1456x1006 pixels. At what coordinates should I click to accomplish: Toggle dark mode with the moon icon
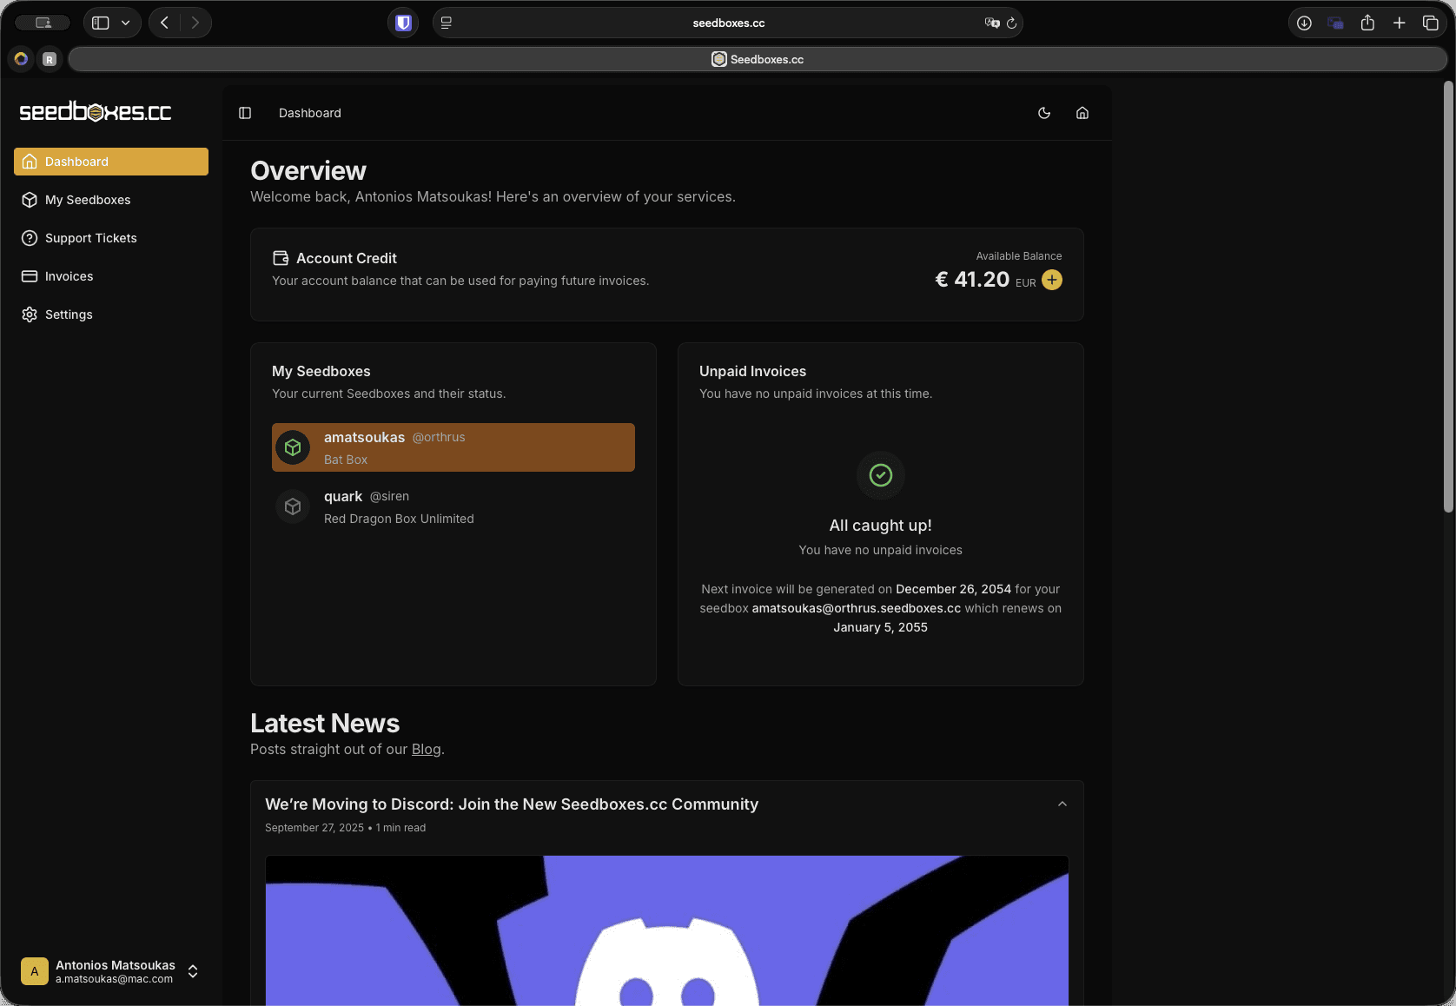(1044, 113)
